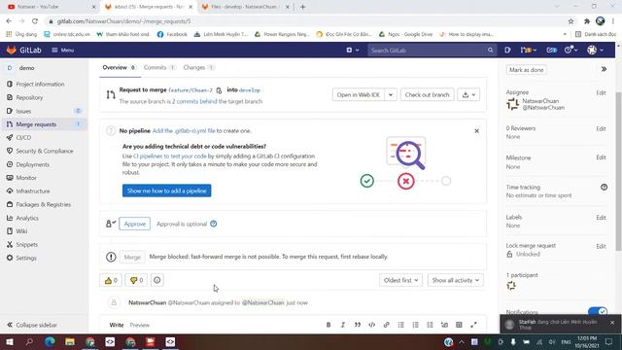The image size is (622, 350).
Task: Open the help dropdown in navbar
Action: tap(570, 50)
